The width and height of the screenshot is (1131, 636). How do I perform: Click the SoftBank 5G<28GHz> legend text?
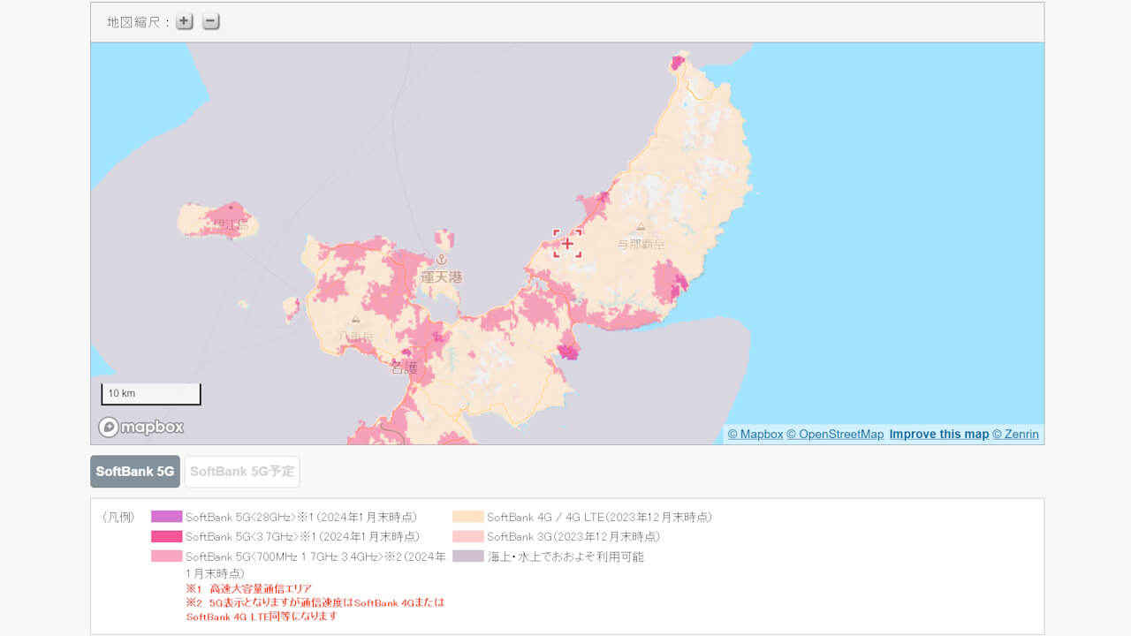(301, 517)
